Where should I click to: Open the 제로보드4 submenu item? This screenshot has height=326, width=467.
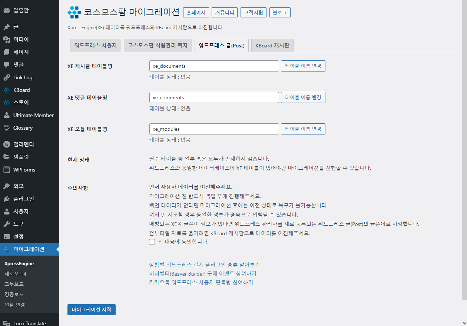pos(15,274)
